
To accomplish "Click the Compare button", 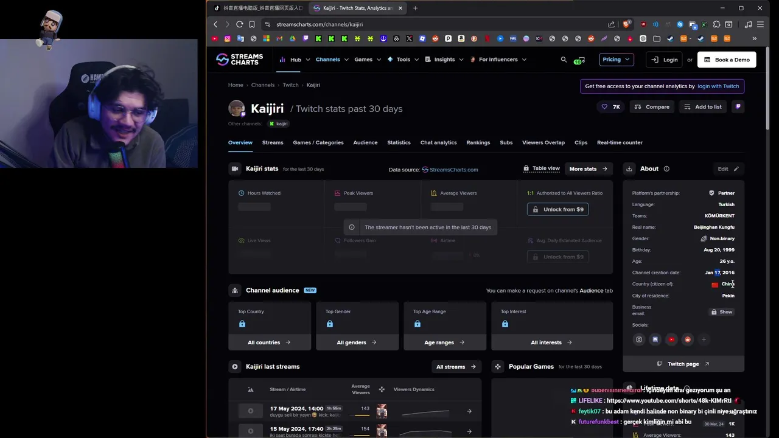I will pyautogui.click(x=651, y=106).
